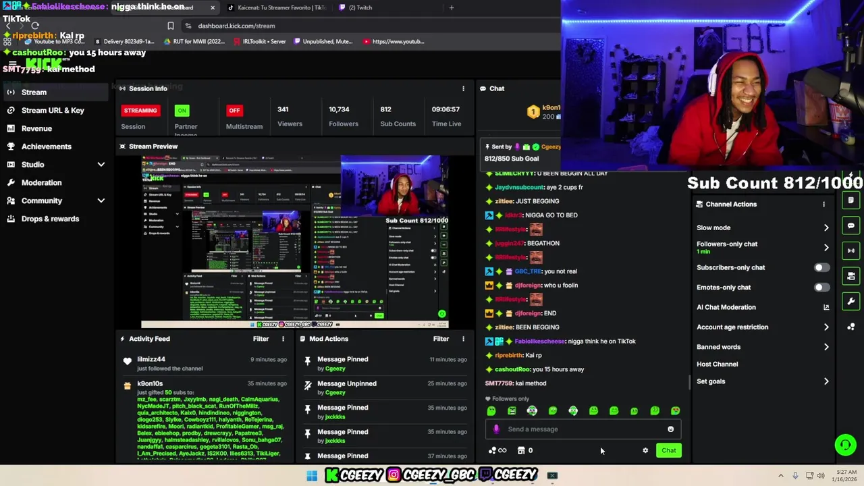The image size is (864, 486).
Task: Open the Mod Actions options menu
Action: click(x=463, y=339)
